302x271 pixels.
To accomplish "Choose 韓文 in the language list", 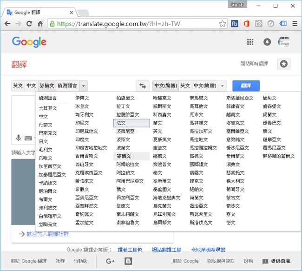I will [x=267, y=132].
